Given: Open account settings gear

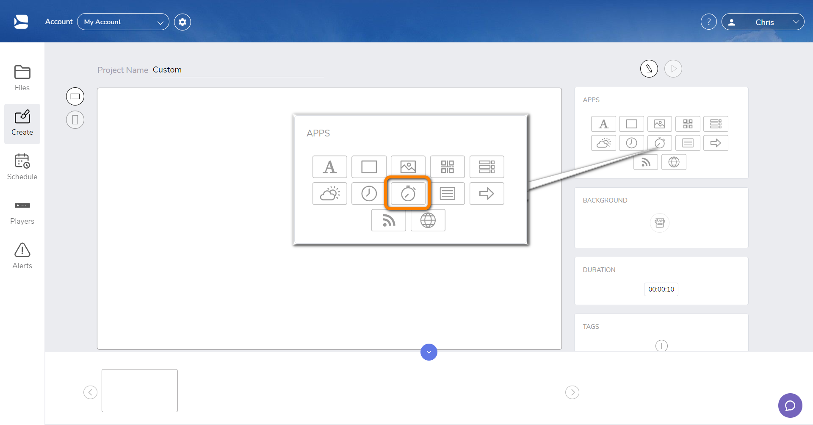Looking at the screenshot, I should point(183,22).
